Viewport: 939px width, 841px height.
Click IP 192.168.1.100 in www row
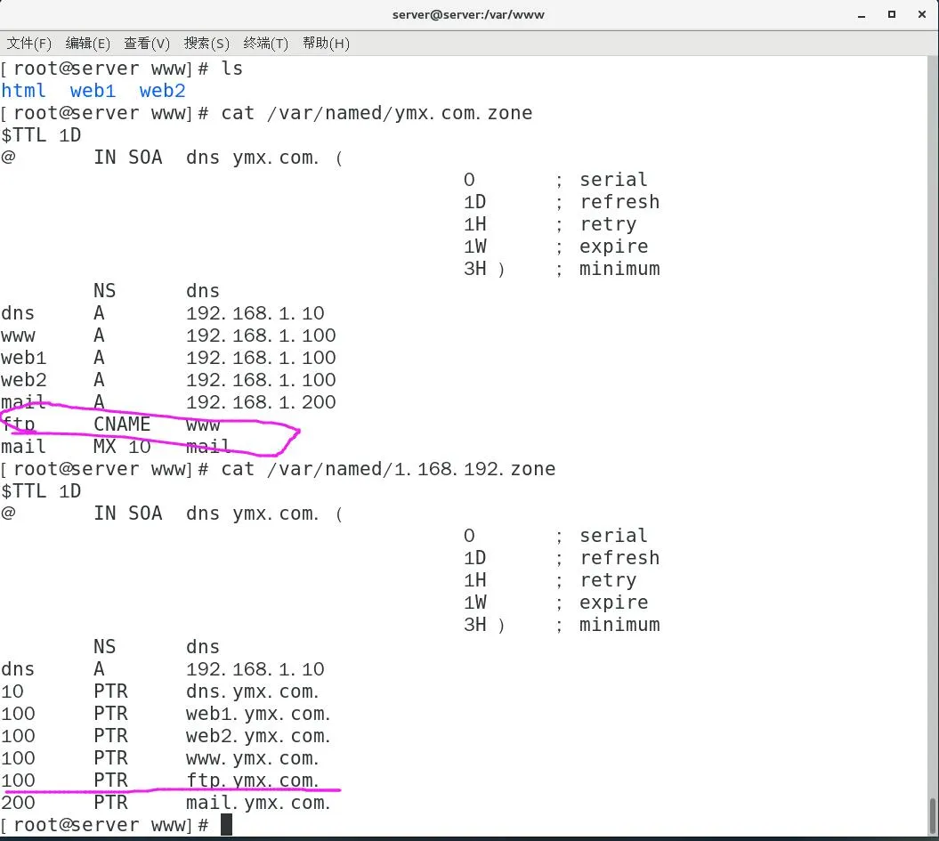click(x=261, y=336)
